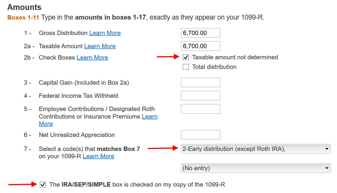Viewport: 337px width, 193px height.
Task: Open Learn More for Taxable Amount
Action: (x=100, y=46)
